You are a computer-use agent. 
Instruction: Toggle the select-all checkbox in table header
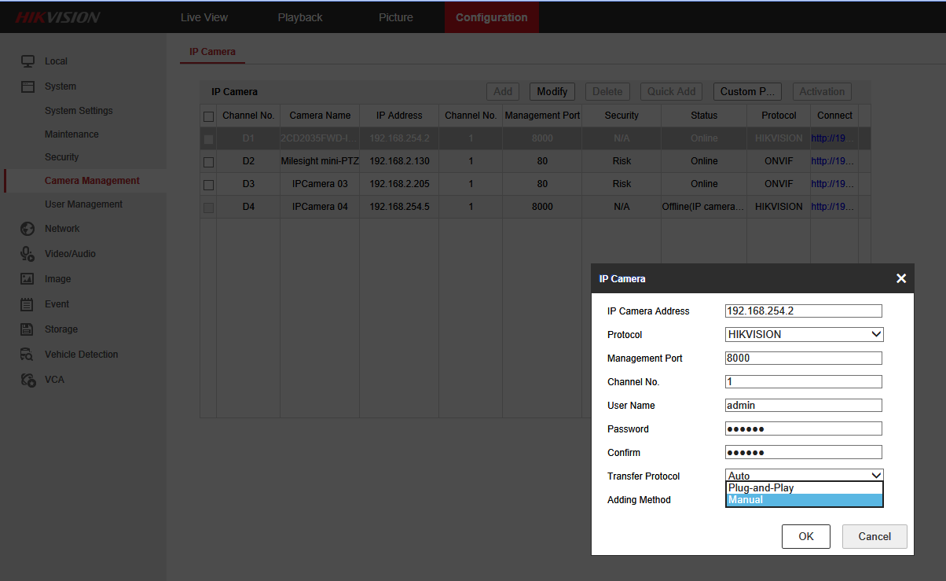click(x=208, y=116)
